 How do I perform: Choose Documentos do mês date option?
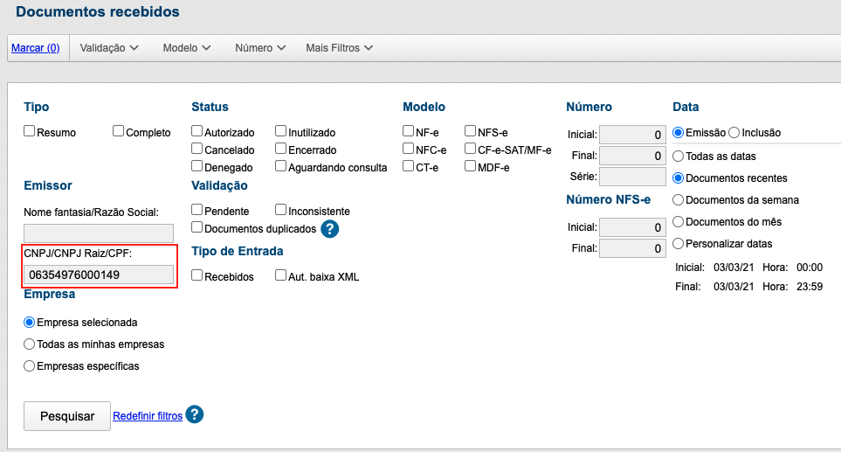[679, 222]
